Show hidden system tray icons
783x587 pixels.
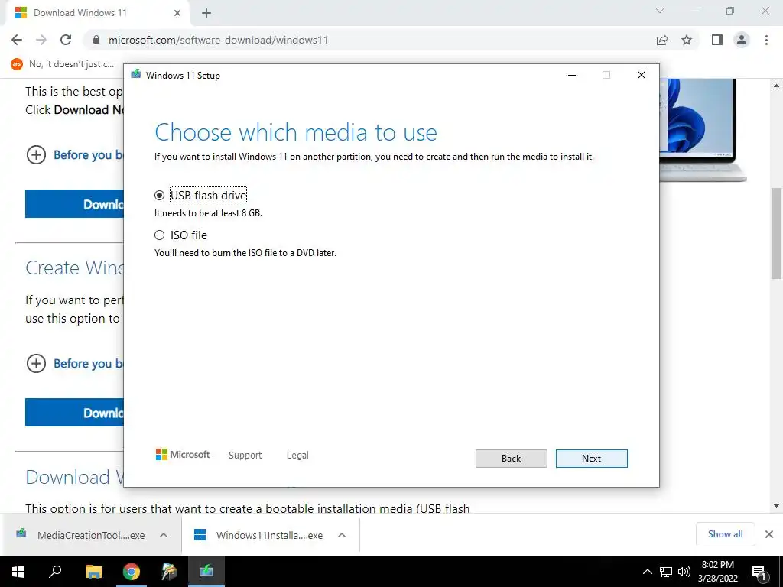647,572
